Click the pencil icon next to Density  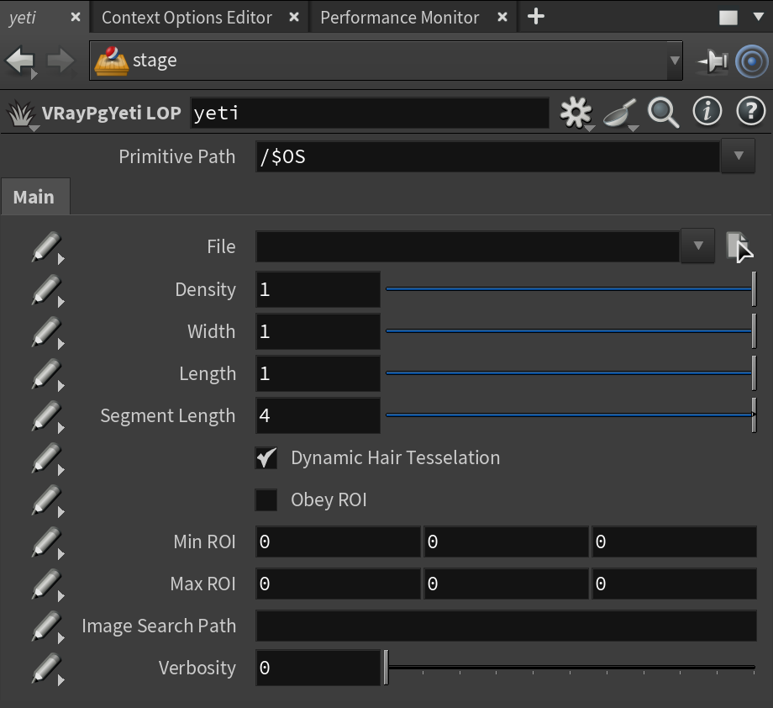(47, 289)
